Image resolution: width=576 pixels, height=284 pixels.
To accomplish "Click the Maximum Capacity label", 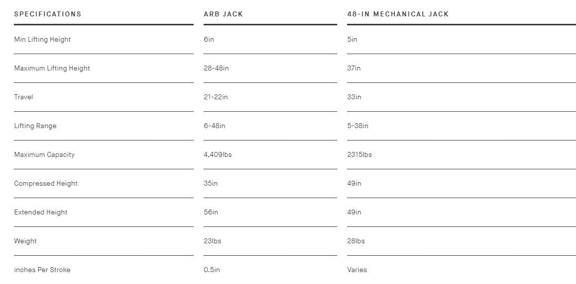I will tap(45, 155).
